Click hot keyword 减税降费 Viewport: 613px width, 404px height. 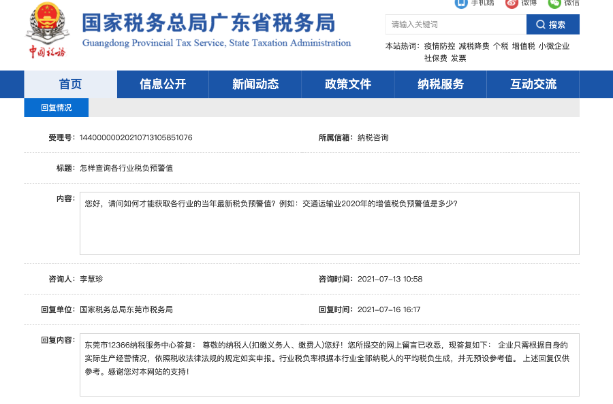click(x=474, y=46)
